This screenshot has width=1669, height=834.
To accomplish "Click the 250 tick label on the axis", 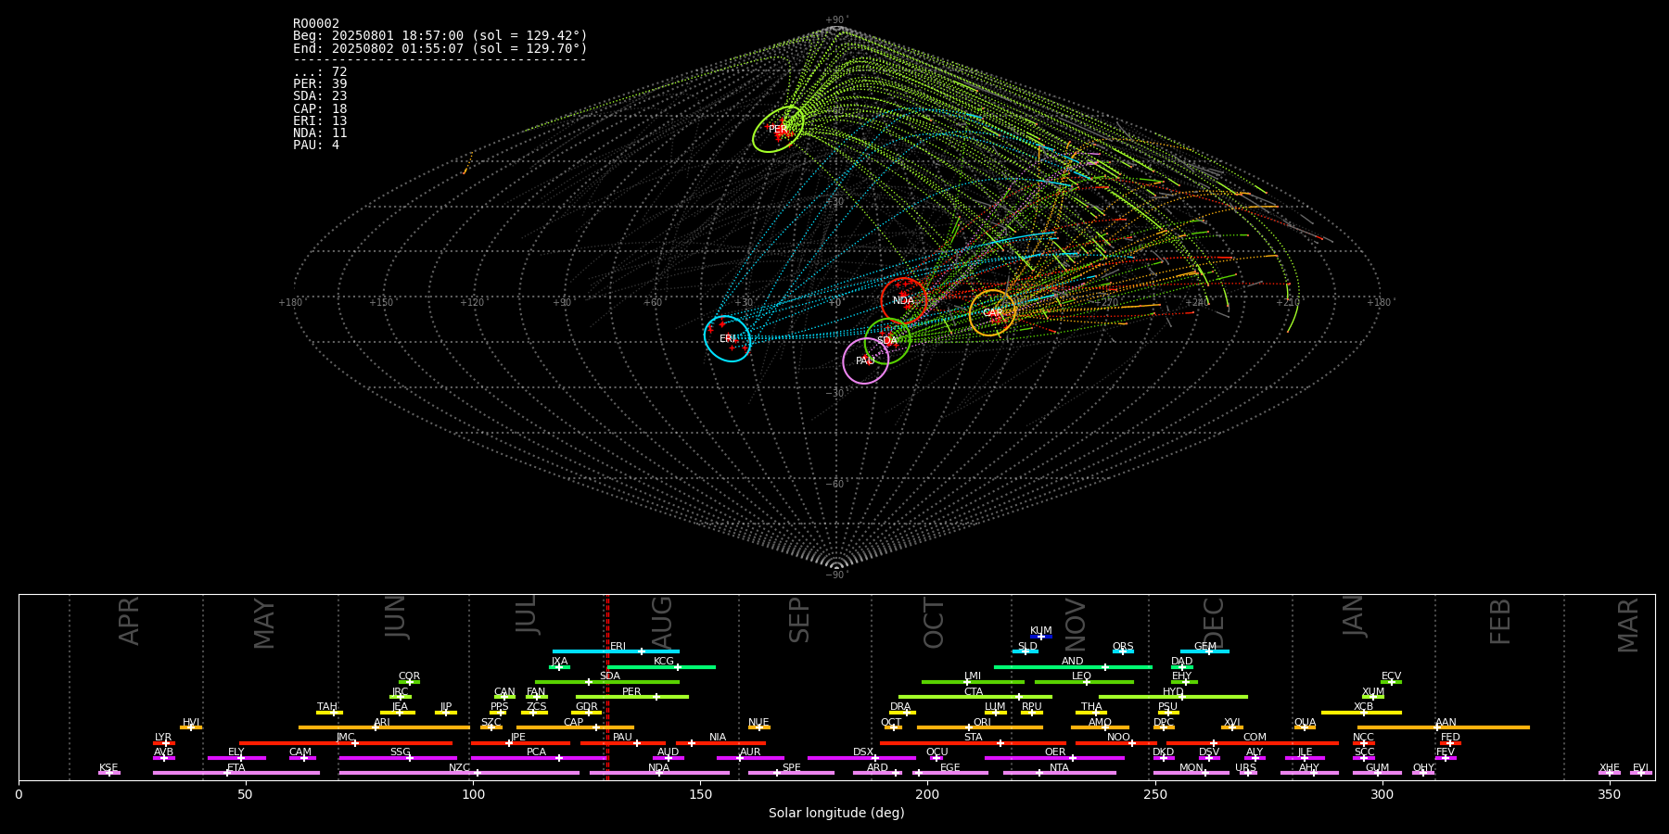I will [x=1154, y=794].
